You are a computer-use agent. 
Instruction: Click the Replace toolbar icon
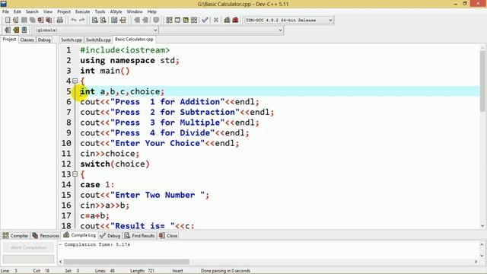point(103,20)
